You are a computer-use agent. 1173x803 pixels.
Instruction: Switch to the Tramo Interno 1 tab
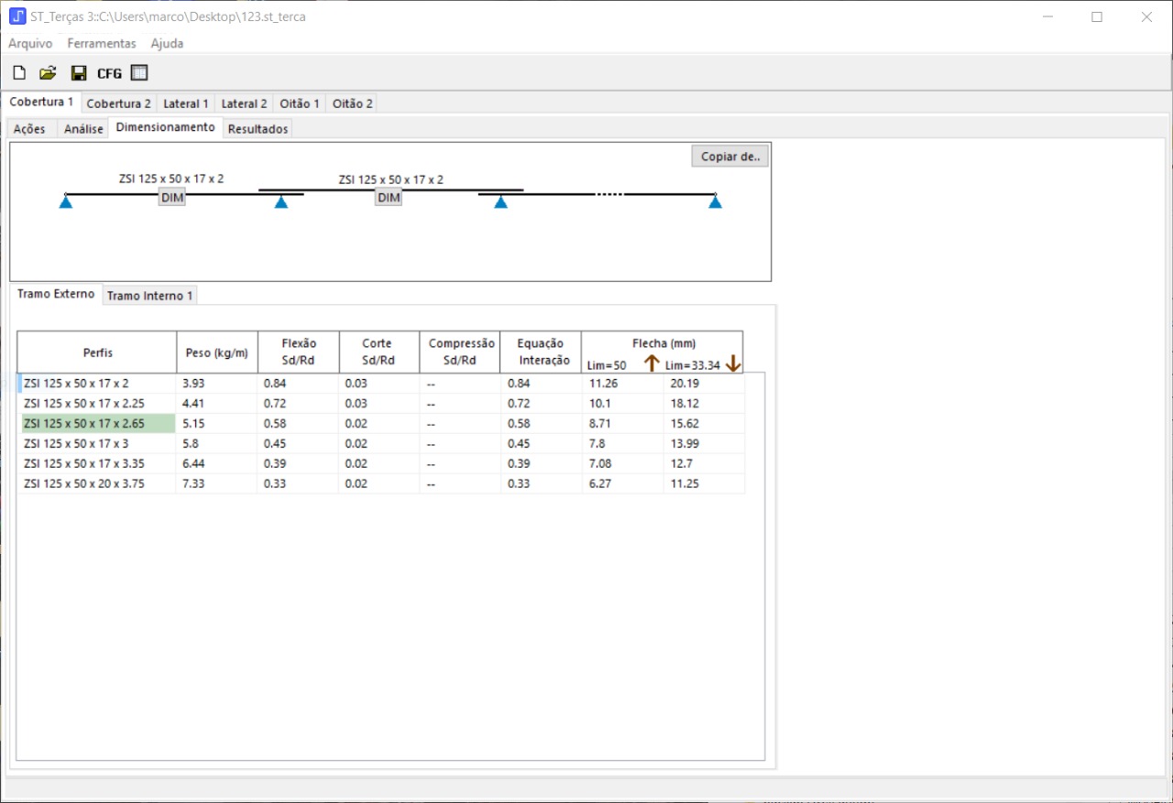click(x=150, y=296)
